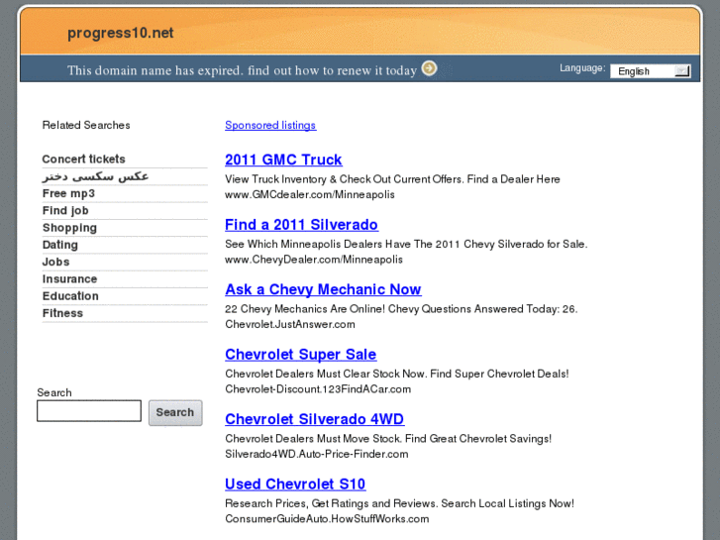
Task: Click www.GMCdealer.com/Minneapolis URL text
Action: click(309, 194)
